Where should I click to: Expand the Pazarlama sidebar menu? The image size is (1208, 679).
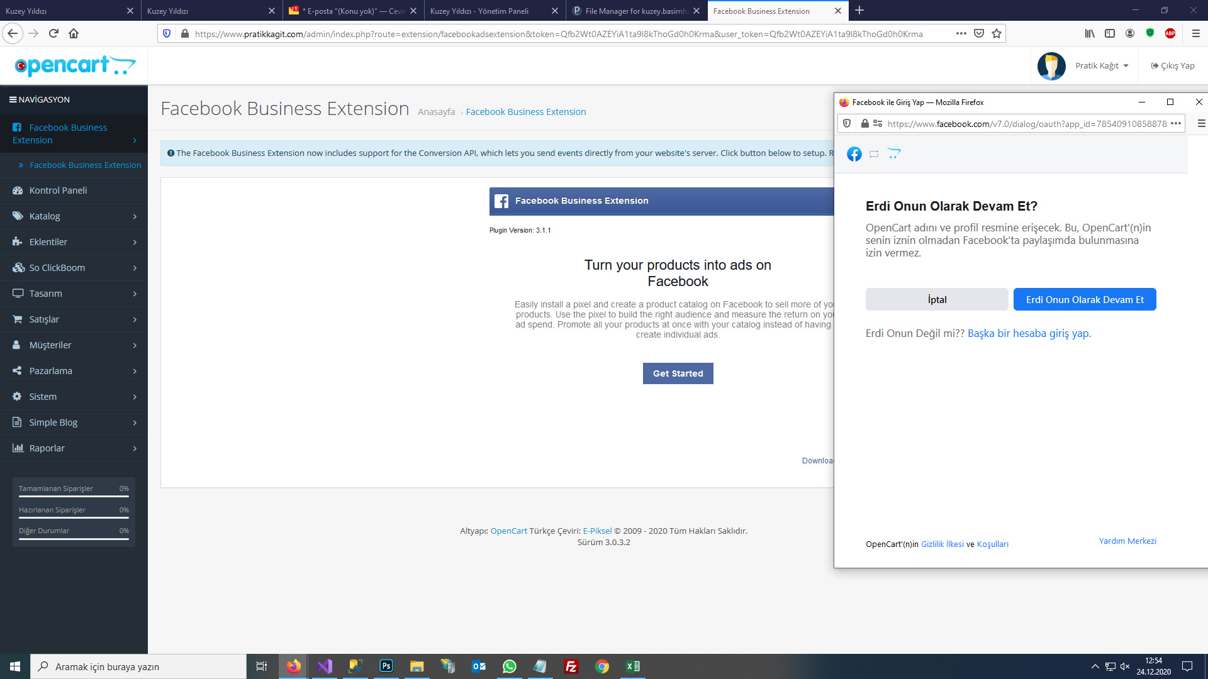(74, 371)
